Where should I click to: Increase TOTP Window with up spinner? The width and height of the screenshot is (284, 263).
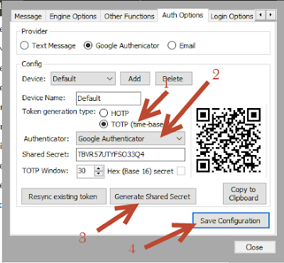pyautogui.click(x=99, y=168)
